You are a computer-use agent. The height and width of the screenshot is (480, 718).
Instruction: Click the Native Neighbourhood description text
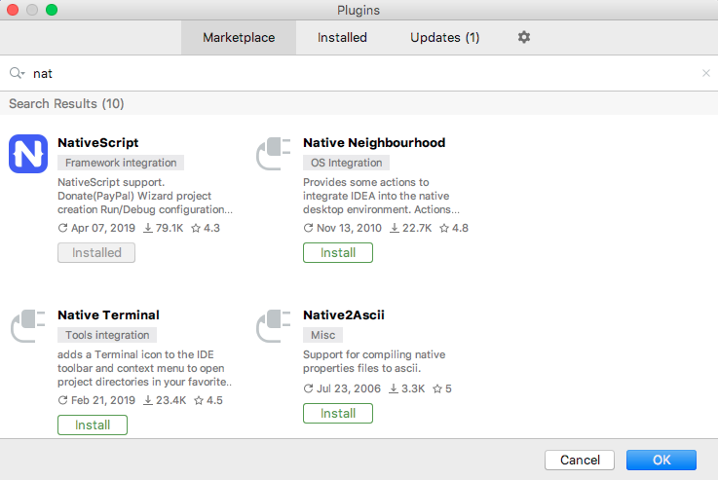point(381,196)
